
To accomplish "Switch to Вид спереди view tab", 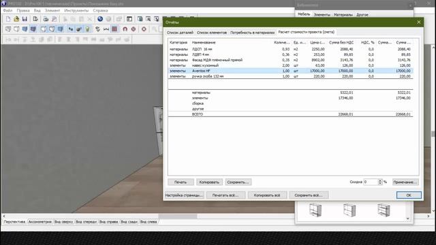I will 87,222.
